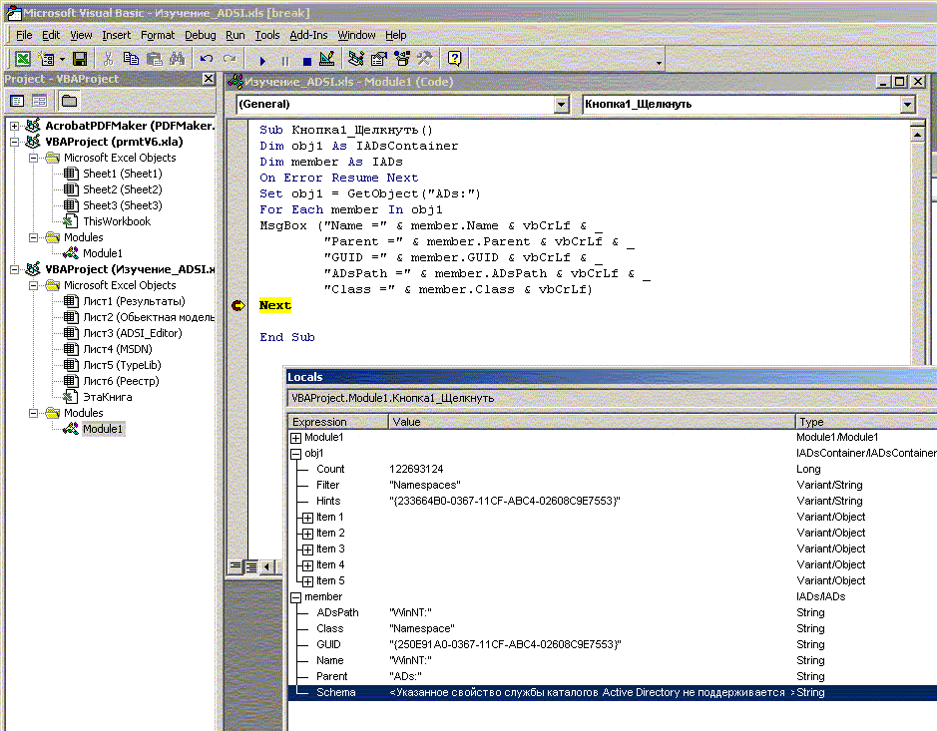This screenshot has height=731, width=937.
Task: Switch to Full Module View button
Action: [250, 567]
